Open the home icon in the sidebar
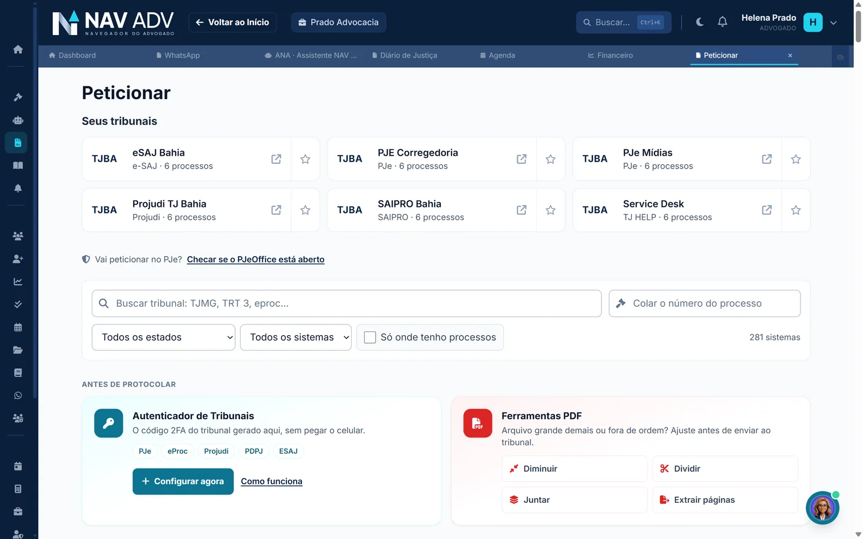 18,50
